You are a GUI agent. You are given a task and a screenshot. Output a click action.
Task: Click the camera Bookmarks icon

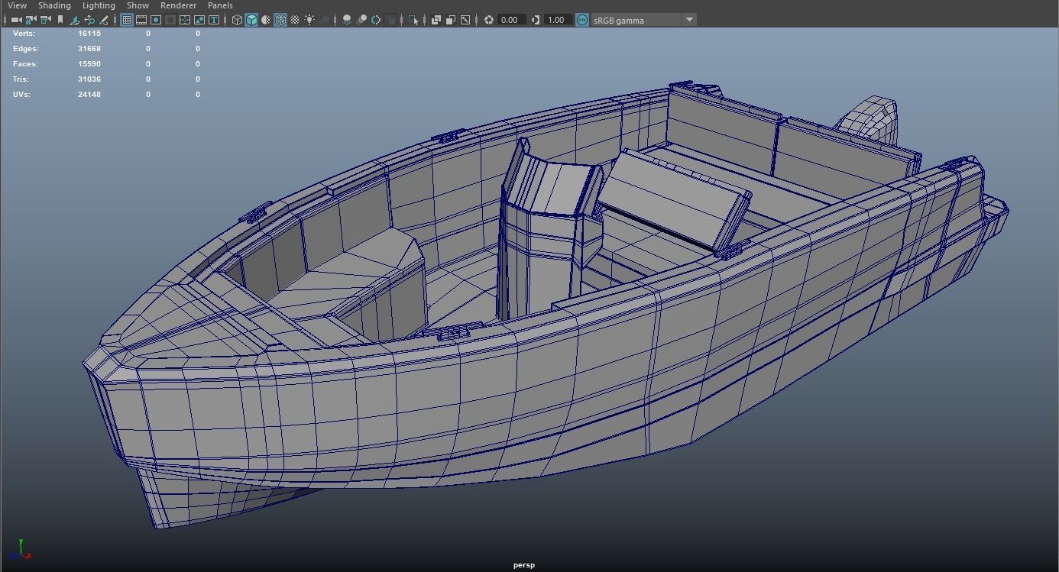(60, 20)
